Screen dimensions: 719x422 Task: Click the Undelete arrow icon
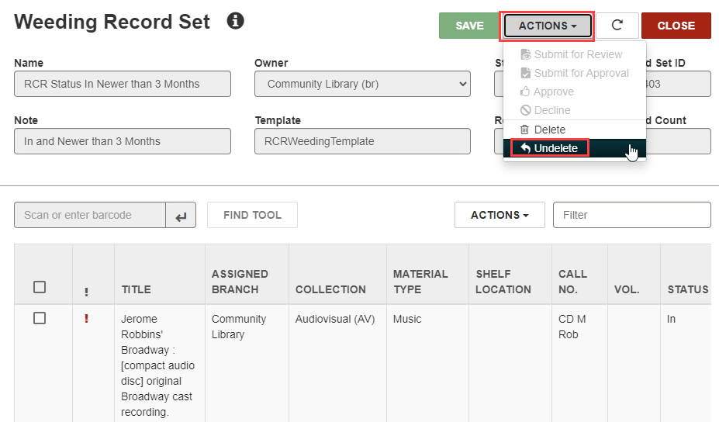526,148
